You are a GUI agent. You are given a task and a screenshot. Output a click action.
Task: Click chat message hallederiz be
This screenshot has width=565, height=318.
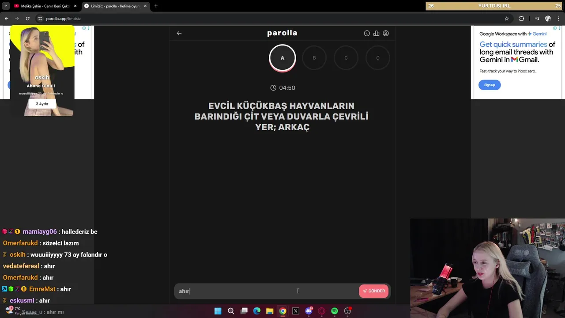[79, 231]
